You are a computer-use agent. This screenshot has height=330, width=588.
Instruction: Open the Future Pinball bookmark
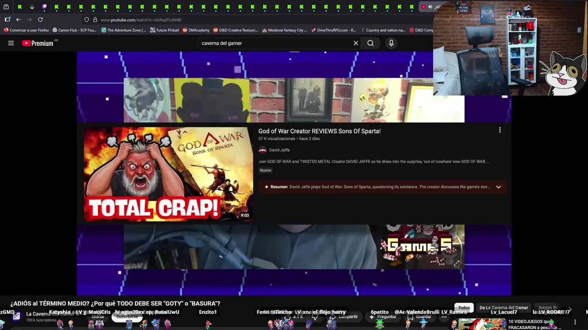coord(164,30)
